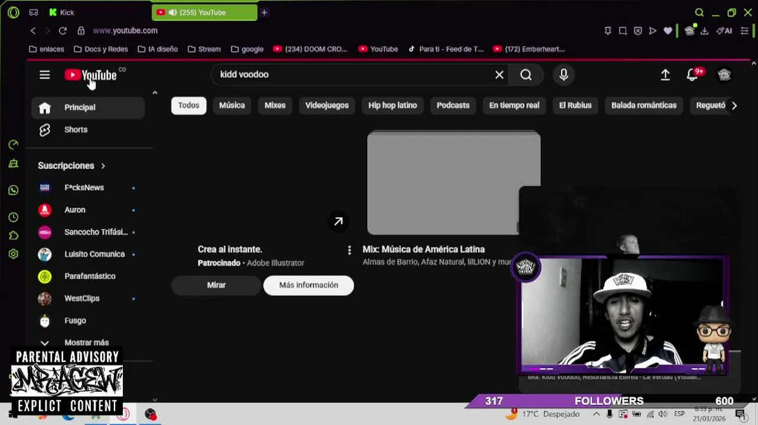Viewport: 758px width, 425px height.
Task: Open Luisito Comunica channel
Action: pyautogui.click(x=88, y=254)
